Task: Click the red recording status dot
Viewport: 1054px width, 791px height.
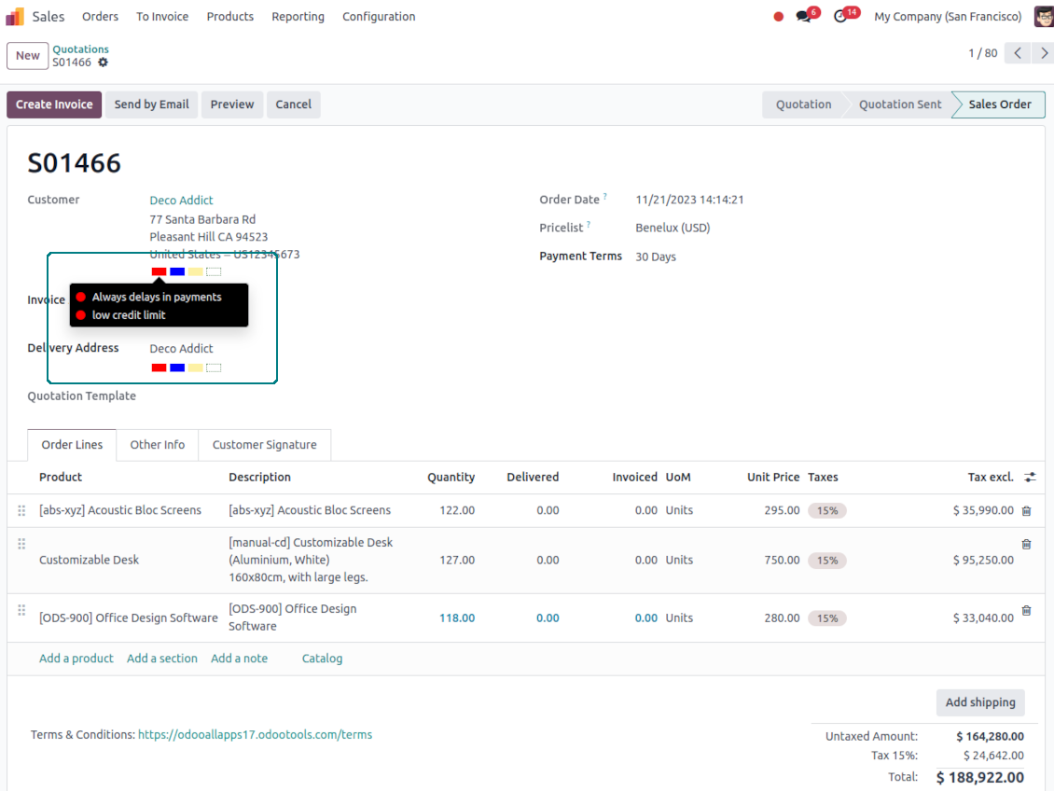Action: [x=779, y=17]
